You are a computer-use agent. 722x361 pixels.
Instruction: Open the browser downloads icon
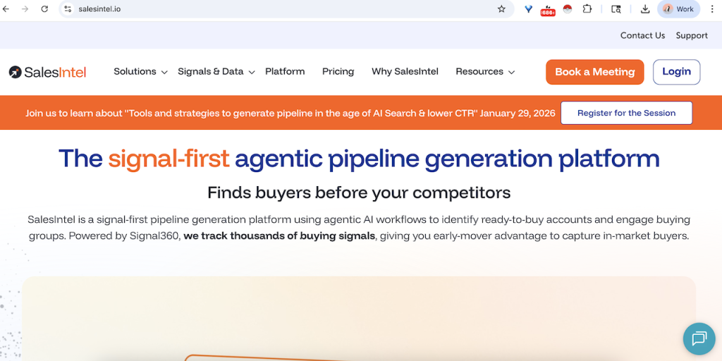click(x=644, y=9)
